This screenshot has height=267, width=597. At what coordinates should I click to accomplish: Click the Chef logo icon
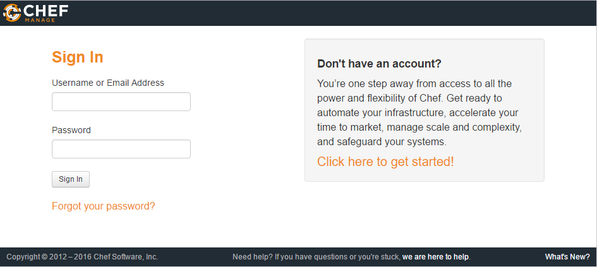(11, 12)
